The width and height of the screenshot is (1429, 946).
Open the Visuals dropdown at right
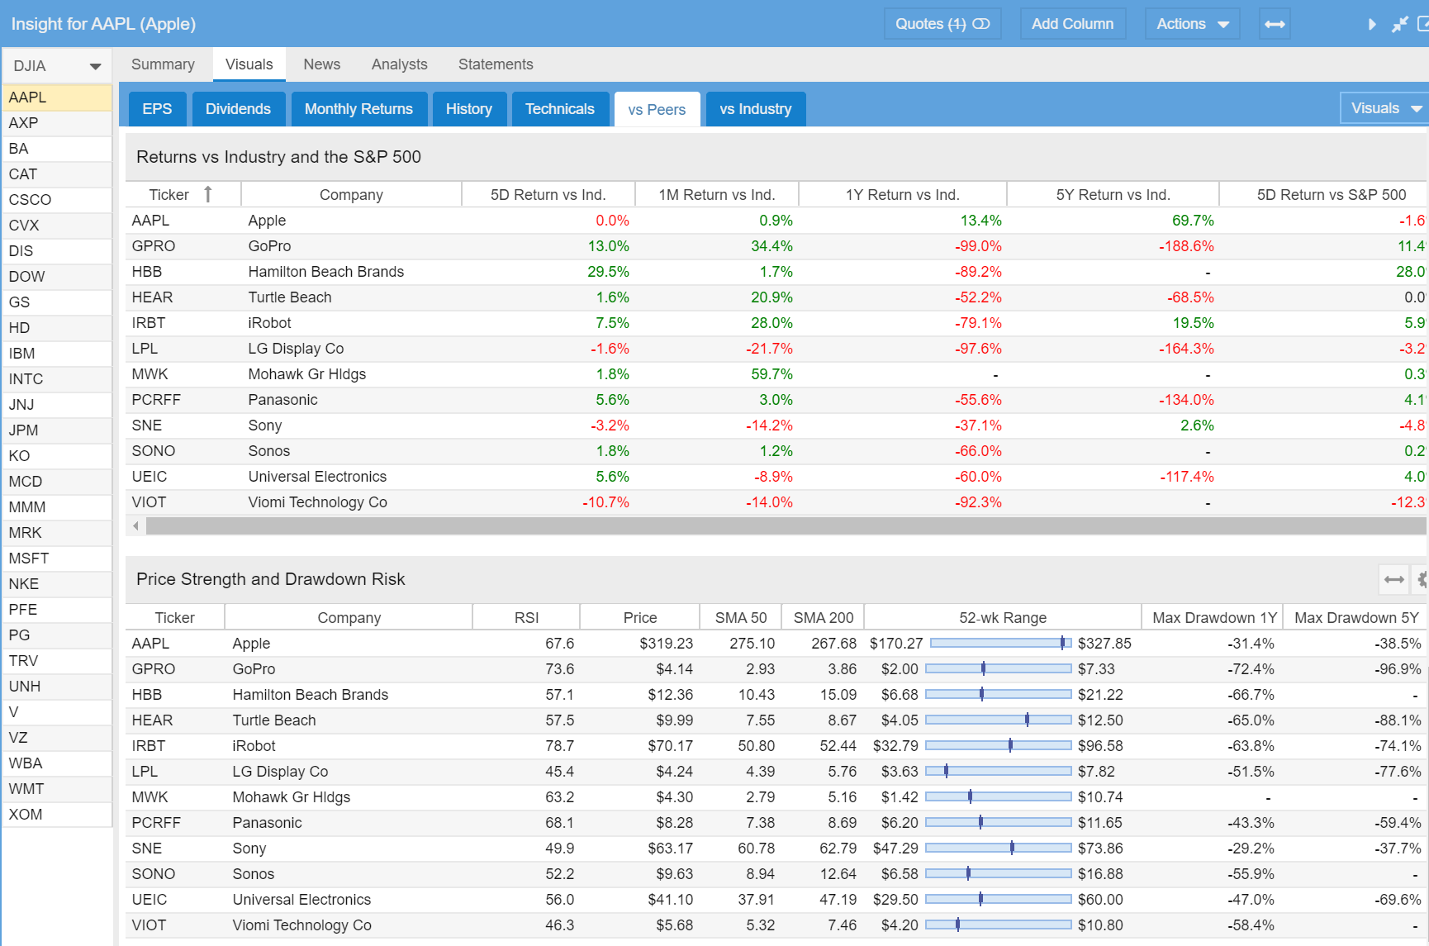(x=1385, y=108)
